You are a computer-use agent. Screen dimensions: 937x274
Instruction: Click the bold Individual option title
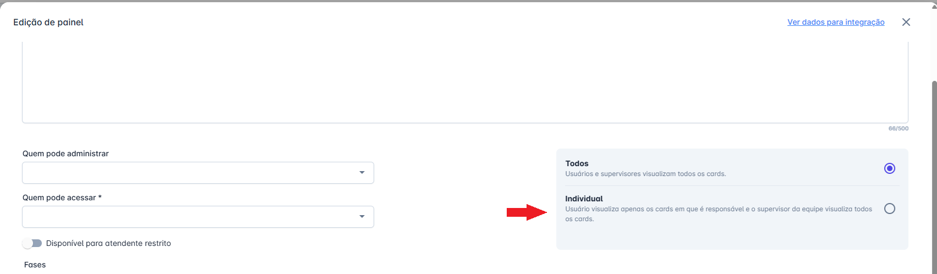click(584, 199)
